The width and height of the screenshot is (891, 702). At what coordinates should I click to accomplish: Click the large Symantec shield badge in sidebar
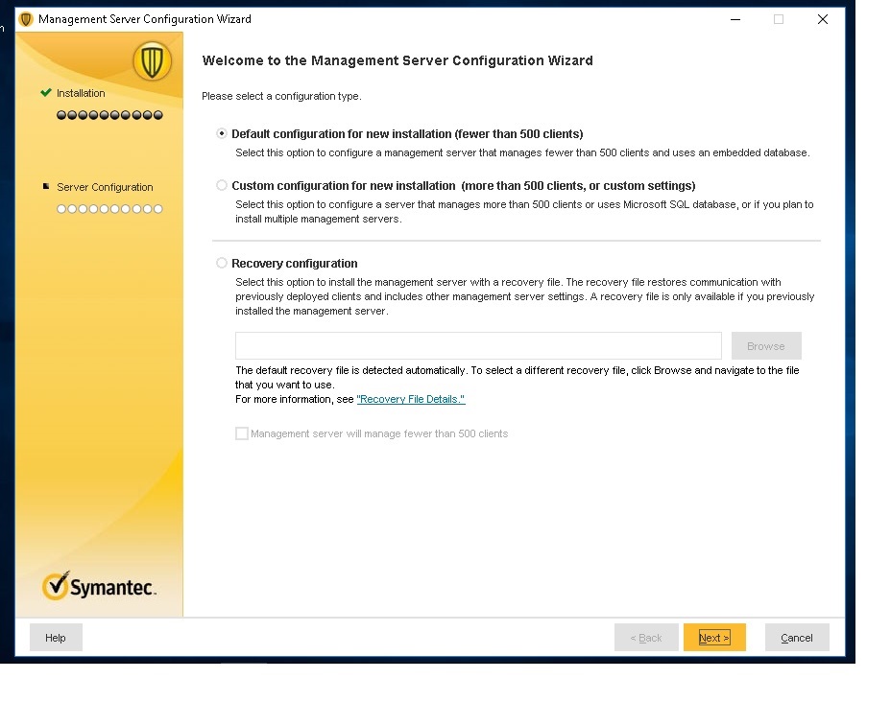point(152,60)
